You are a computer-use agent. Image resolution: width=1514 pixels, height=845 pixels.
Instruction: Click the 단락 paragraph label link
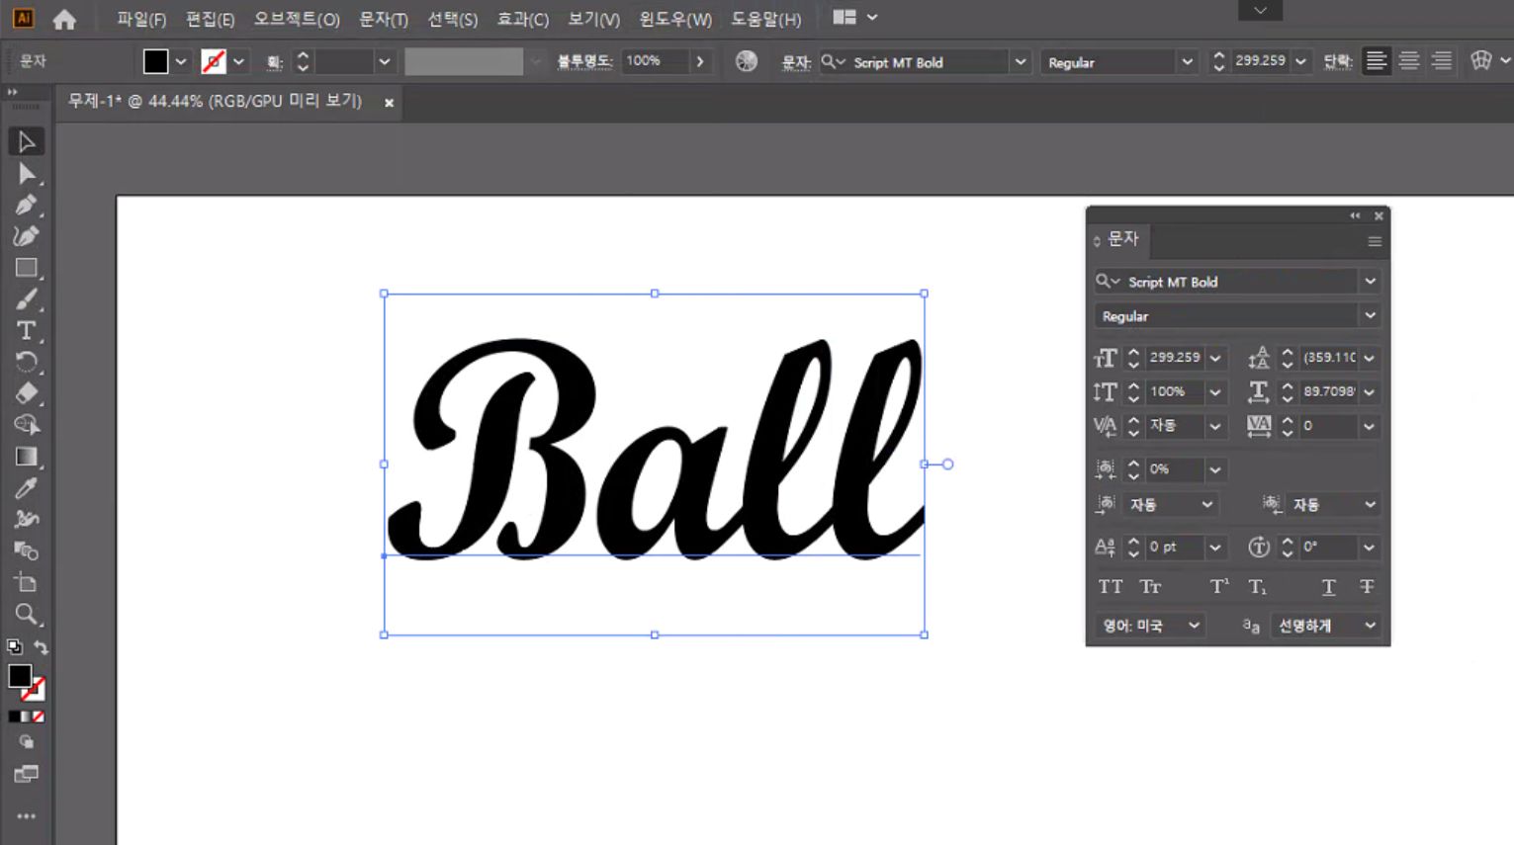(x=1338, y=61)
